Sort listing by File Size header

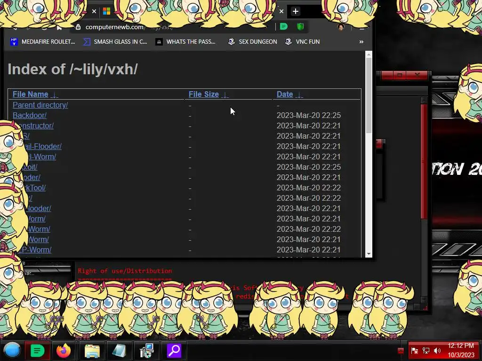[203, 94]
